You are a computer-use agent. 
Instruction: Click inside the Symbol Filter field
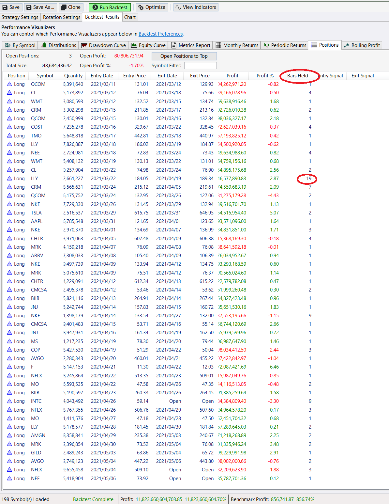200,65
